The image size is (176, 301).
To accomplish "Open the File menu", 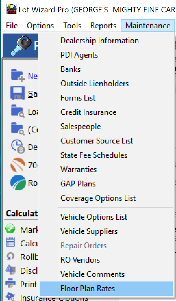I will [12, 25].
